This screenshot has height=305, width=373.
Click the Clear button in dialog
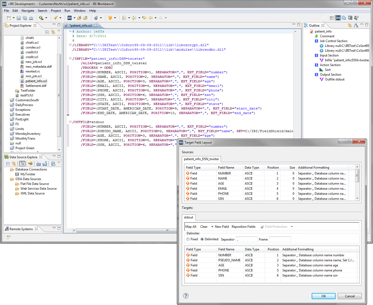pos(204,227)
